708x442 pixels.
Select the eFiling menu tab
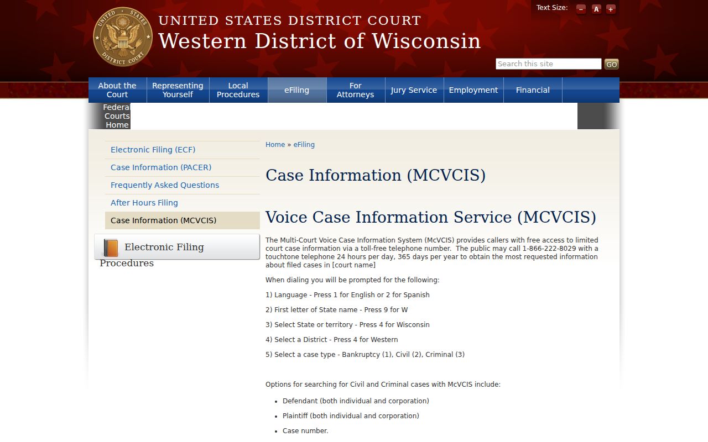[297, 90]
